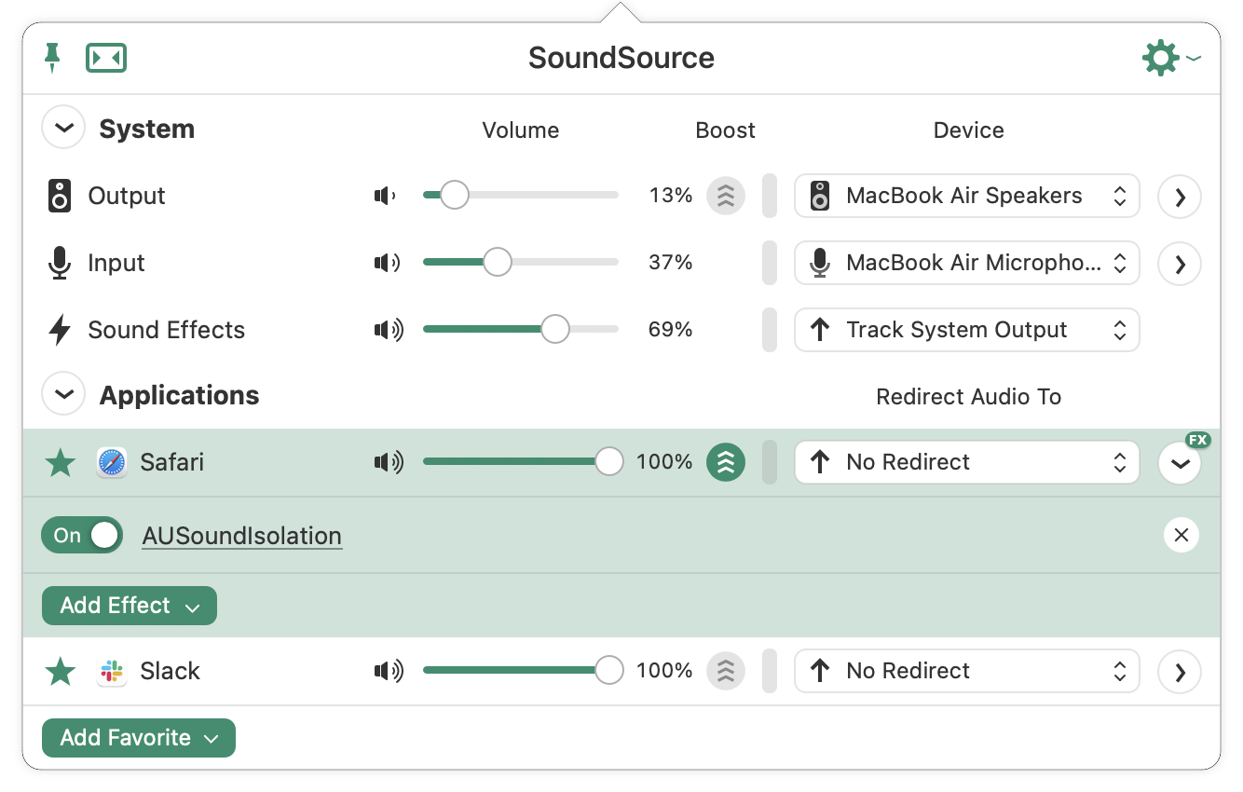Click the Input 37% volume value
The image size is (1243, 792).
pos(671,263)
